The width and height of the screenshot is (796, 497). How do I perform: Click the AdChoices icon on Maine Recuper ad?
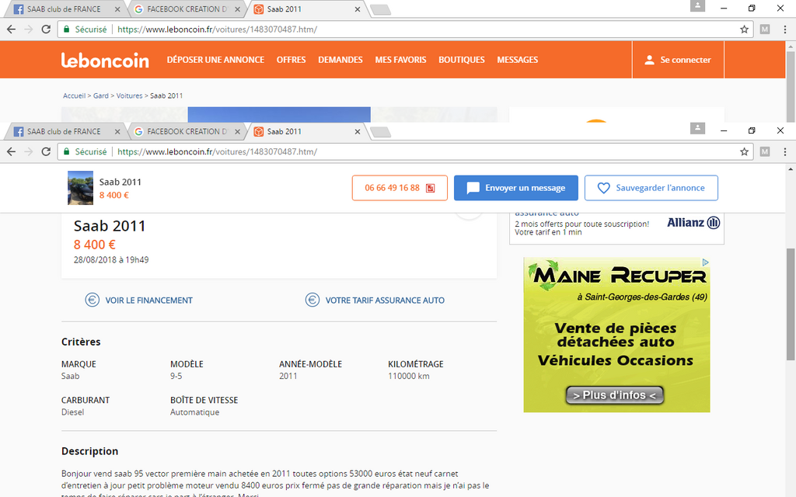[x=705, y=262]
